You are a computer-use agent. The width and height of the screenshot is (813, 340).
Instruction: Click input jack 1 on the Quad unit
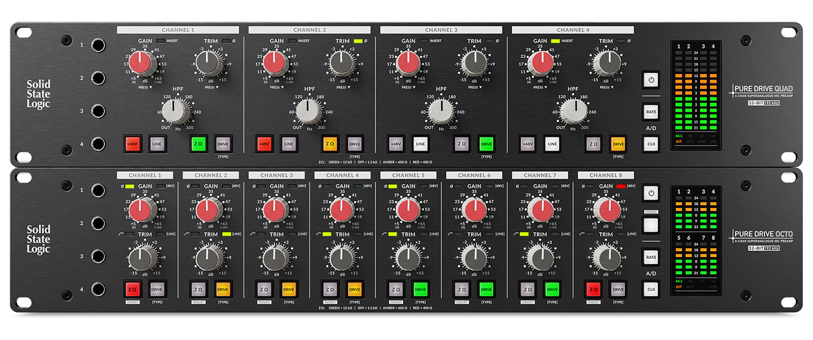click(x=98, y=45)
